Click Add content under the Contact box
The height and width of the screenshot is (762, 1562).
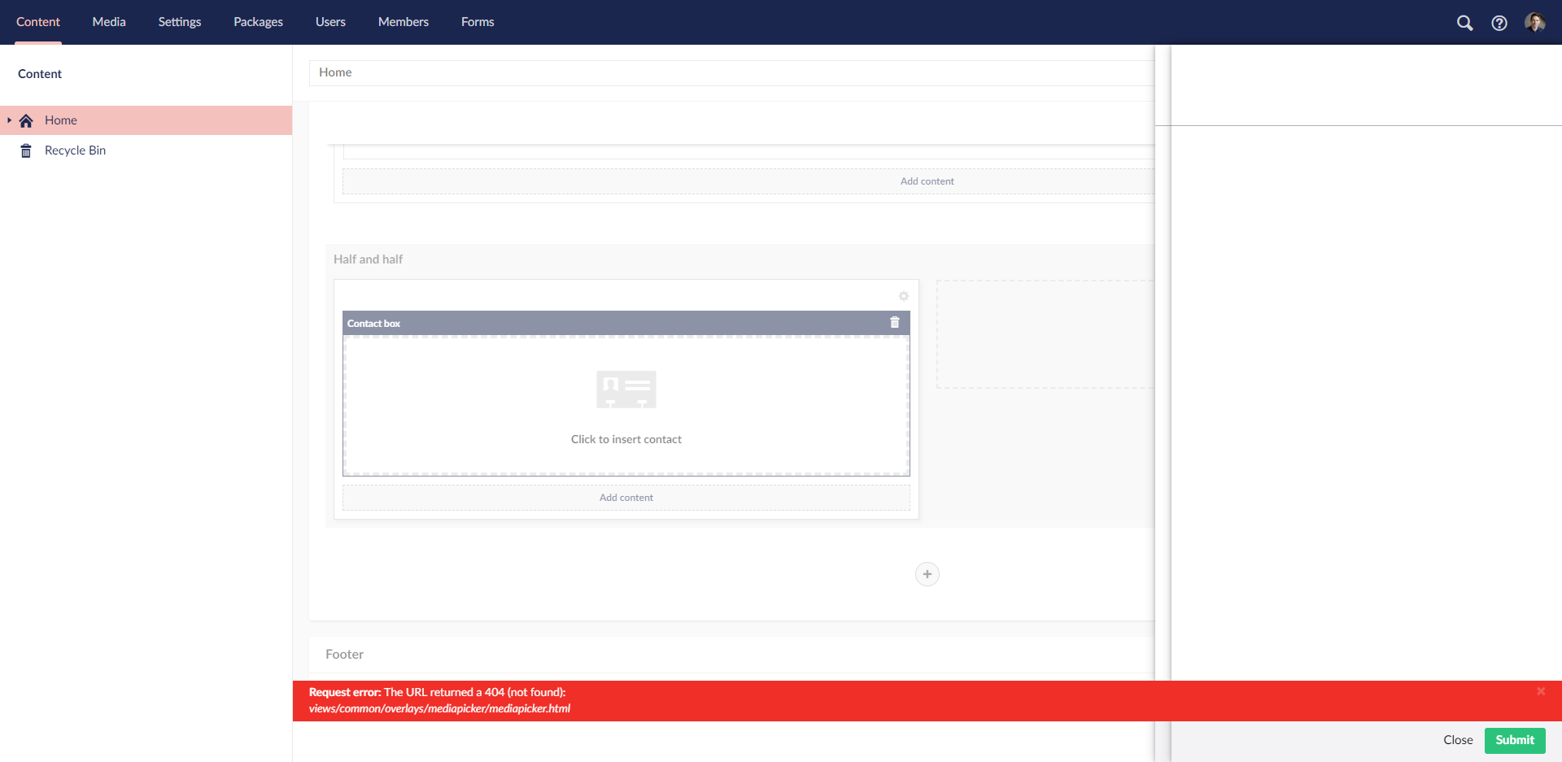point(626,497)
